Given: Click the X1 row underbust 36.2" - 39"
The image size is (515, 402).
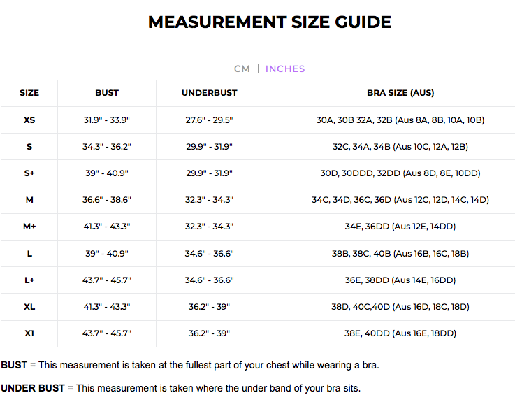Looking at the screenshot, I should coord(210,333).
